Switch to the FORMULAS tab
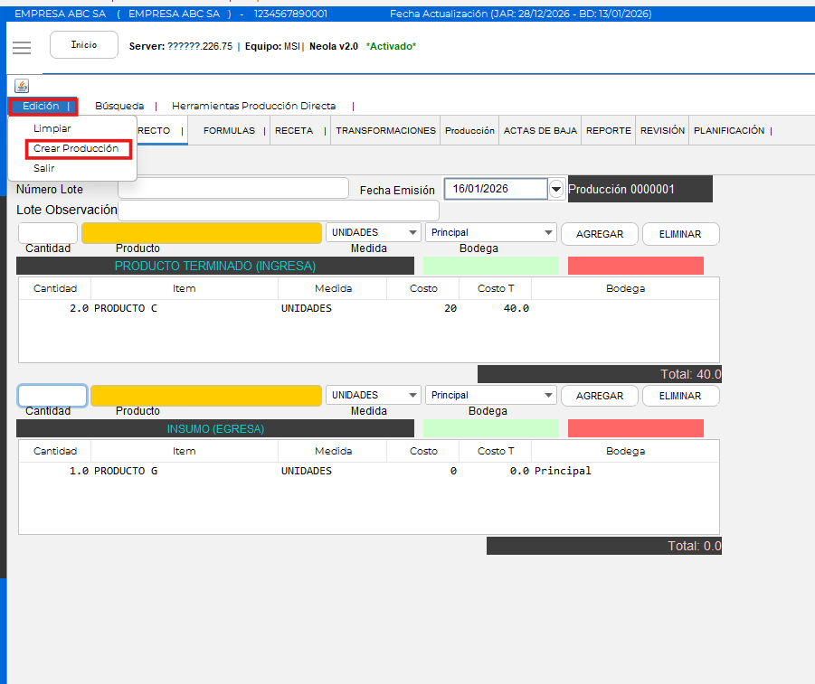This screenshot has width=815, height=684. [x=229, y=131]
